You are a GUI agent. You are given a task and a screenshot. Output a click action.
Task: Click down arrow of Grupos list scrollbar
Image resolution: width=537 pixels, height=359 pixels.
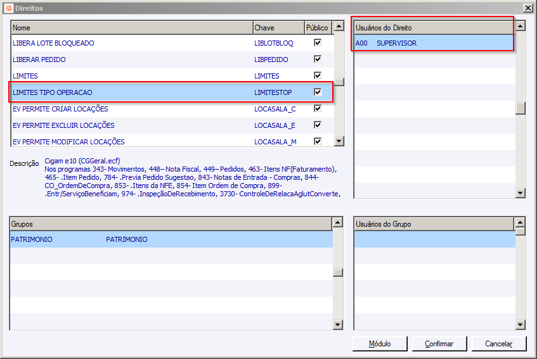click(338, 325)
